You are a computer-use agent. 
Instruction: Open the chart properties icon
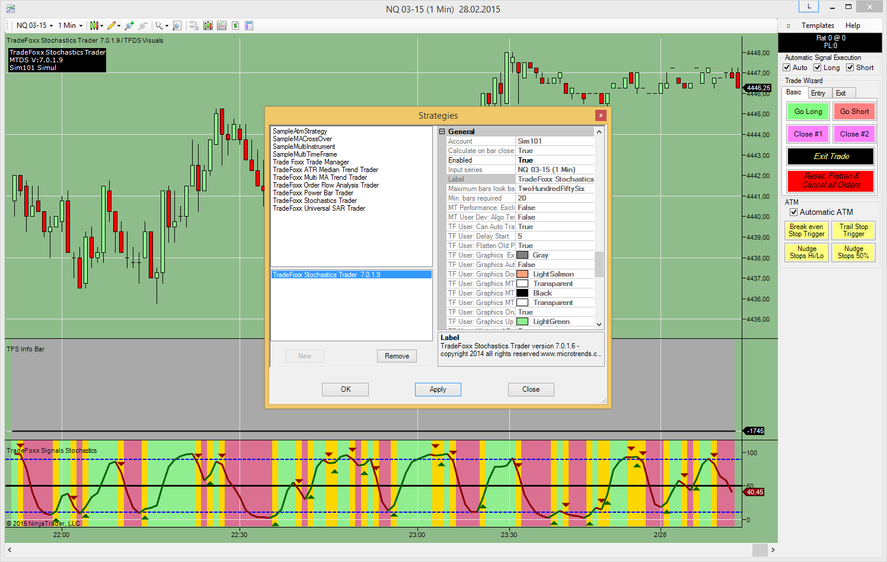[249, 26]
